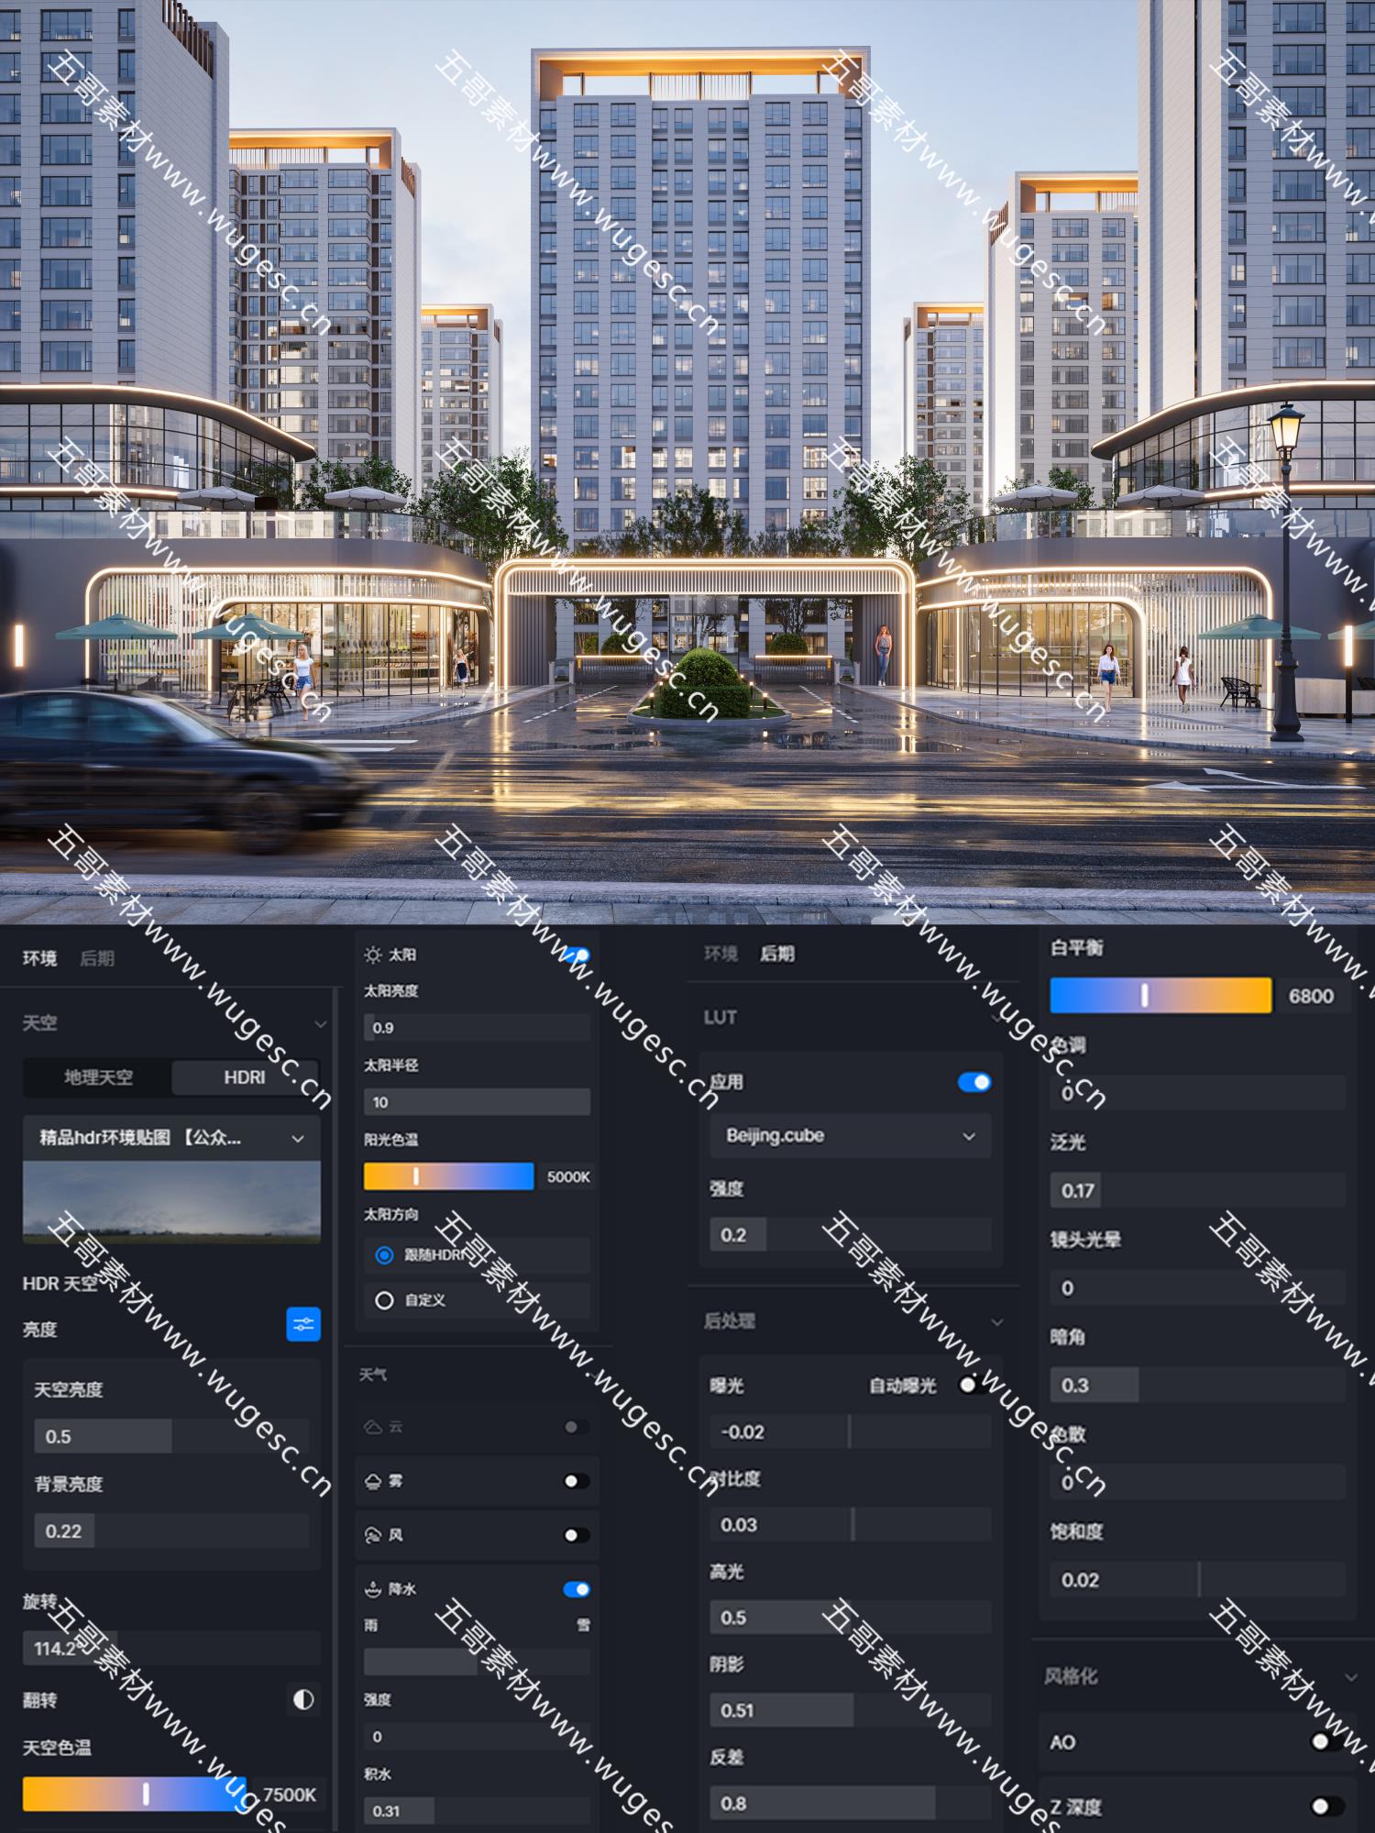Click the sun (太阳) icon
The height and width of the screenshot is (1833, 1375).
point(372,955)
